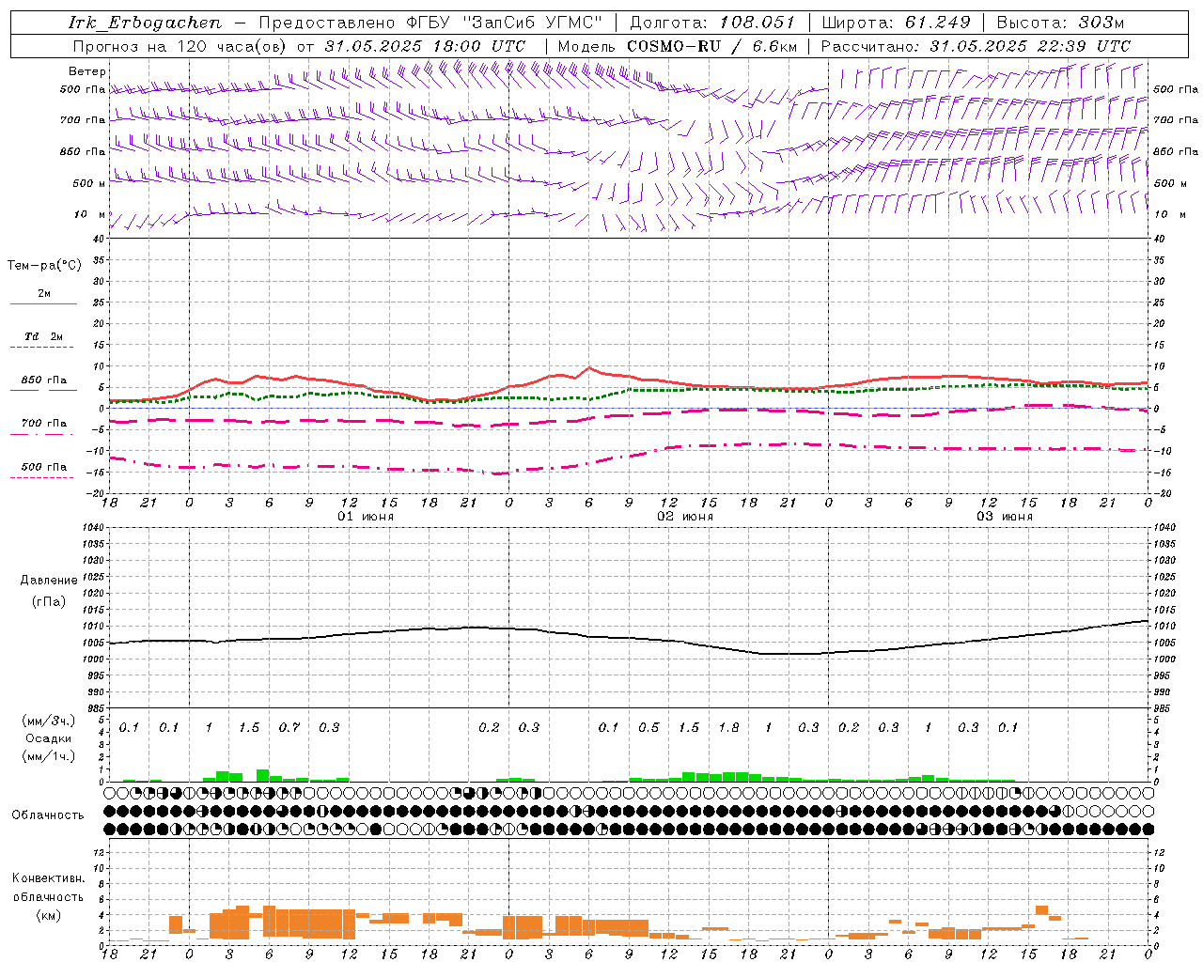1203x962 pixels.
Task: Click the 'Td 2м' dew point legend label
Action: pos(43,336)
